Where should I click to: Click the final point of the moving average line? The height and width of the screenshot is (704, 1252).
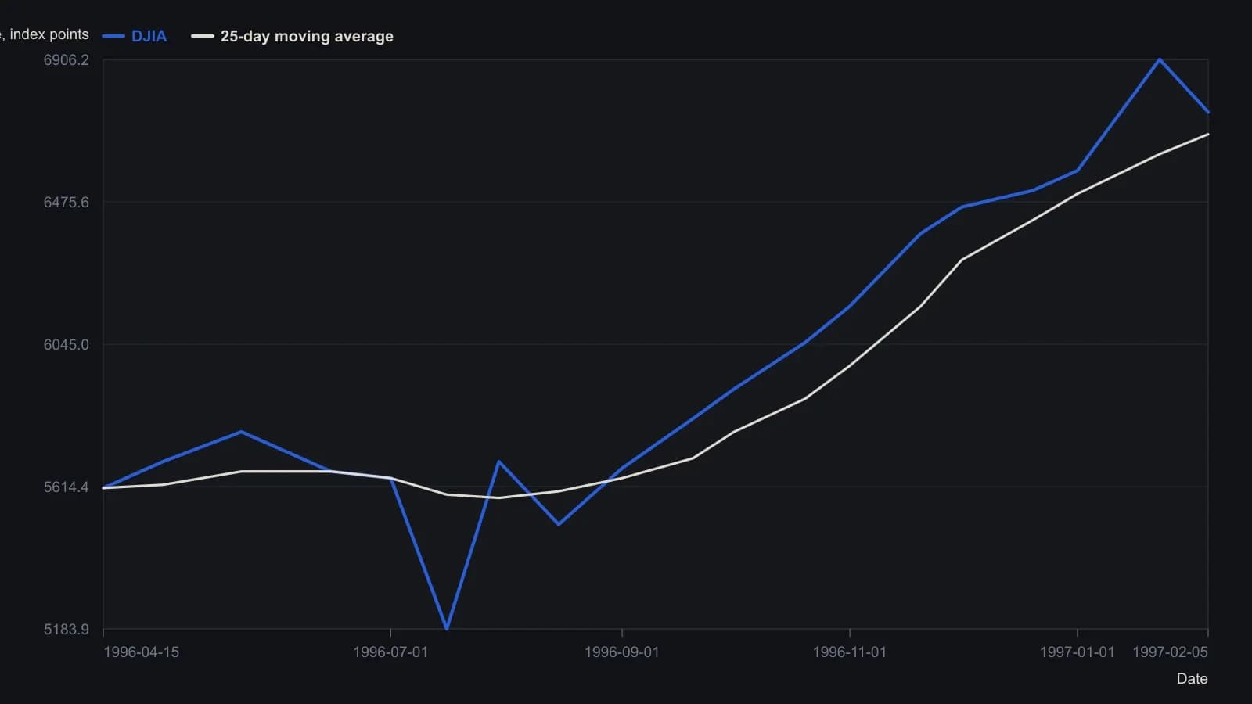pos(1208,135)
